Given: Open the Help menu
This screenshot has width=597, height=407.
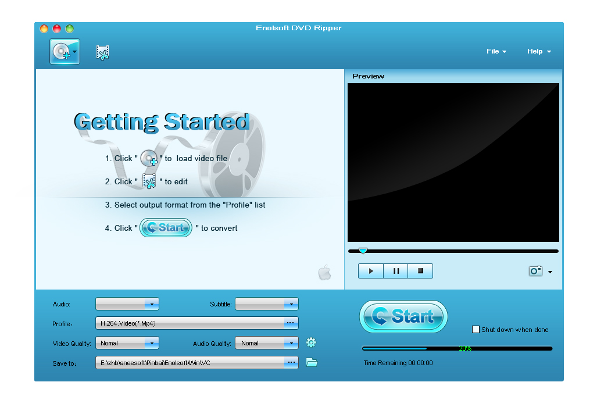Looking at the screenshot, I should tap(539, 51).
